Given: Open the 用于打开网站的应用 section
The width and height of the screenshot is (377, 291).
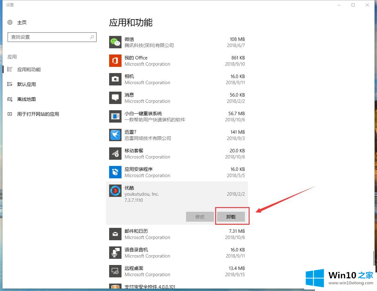Looking at the screenshot, I should point(38,114).
